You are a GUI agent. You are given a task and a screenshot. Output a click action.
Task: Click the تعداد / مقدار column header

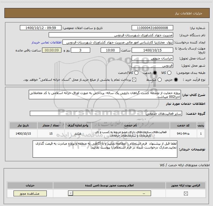tap(51, 125)
